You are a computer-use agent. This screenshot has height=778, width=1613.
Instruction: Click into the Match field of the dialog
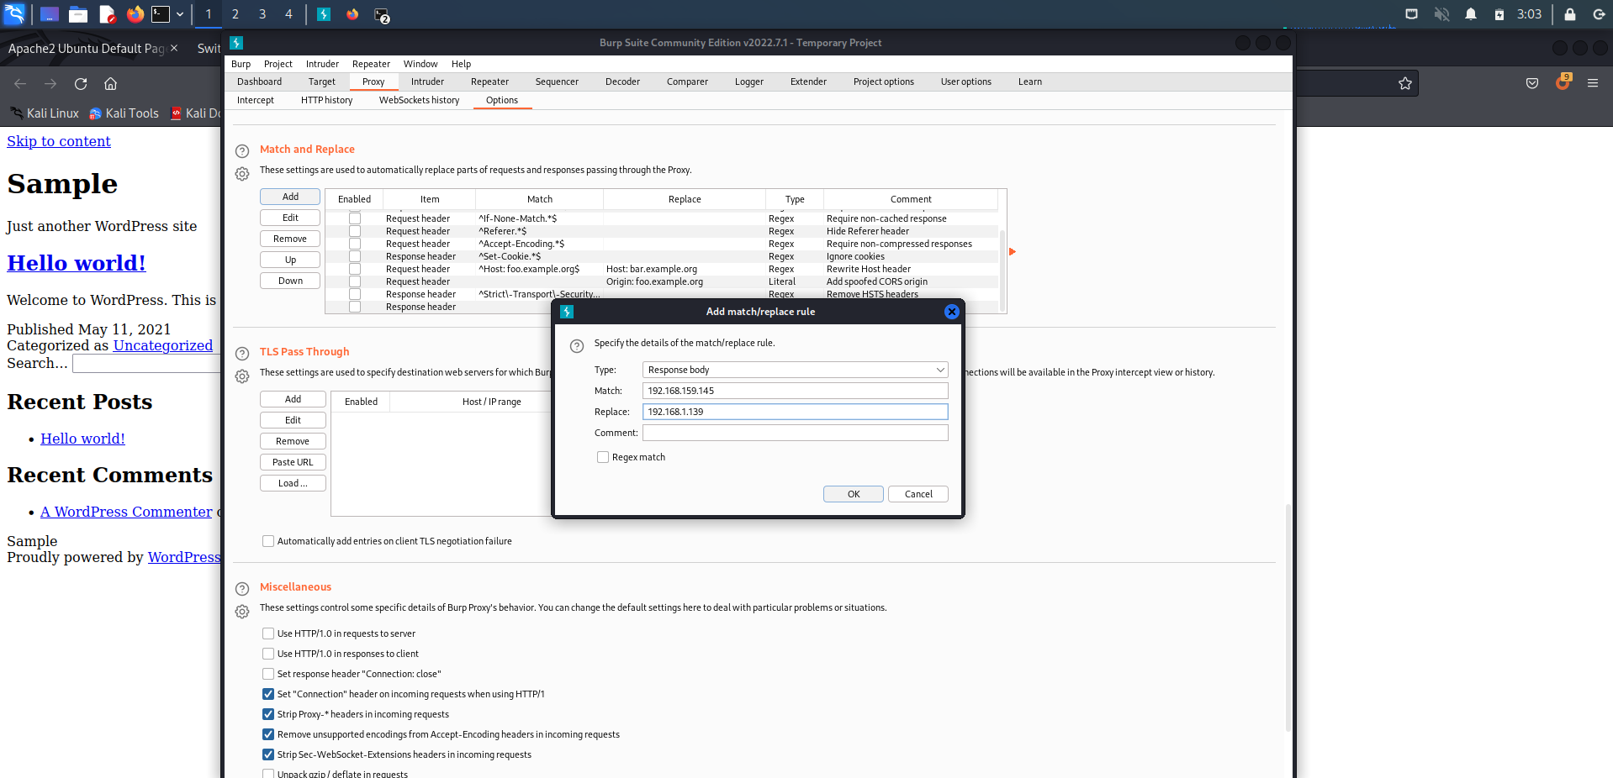tap(795, 391)
